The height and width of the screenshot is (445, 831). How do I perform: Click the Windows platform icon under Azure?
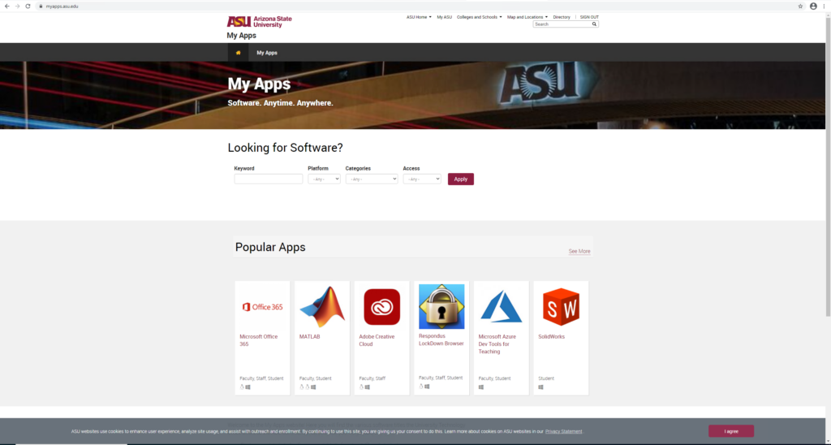(x=481, y=387)
